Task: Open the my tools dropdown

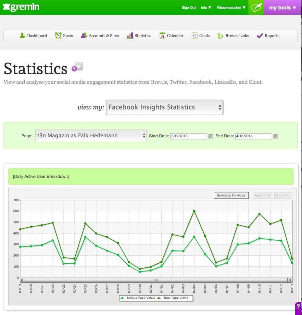Action: 283,7
